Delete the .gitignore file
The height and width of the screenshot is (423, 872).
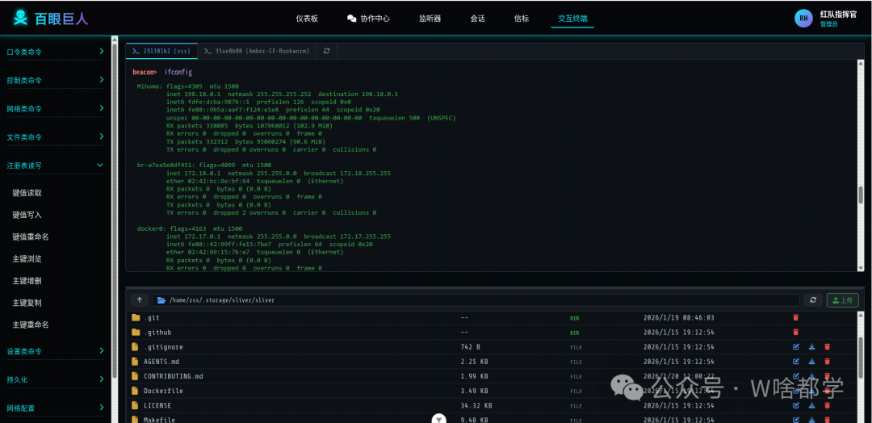click(827, 347)
